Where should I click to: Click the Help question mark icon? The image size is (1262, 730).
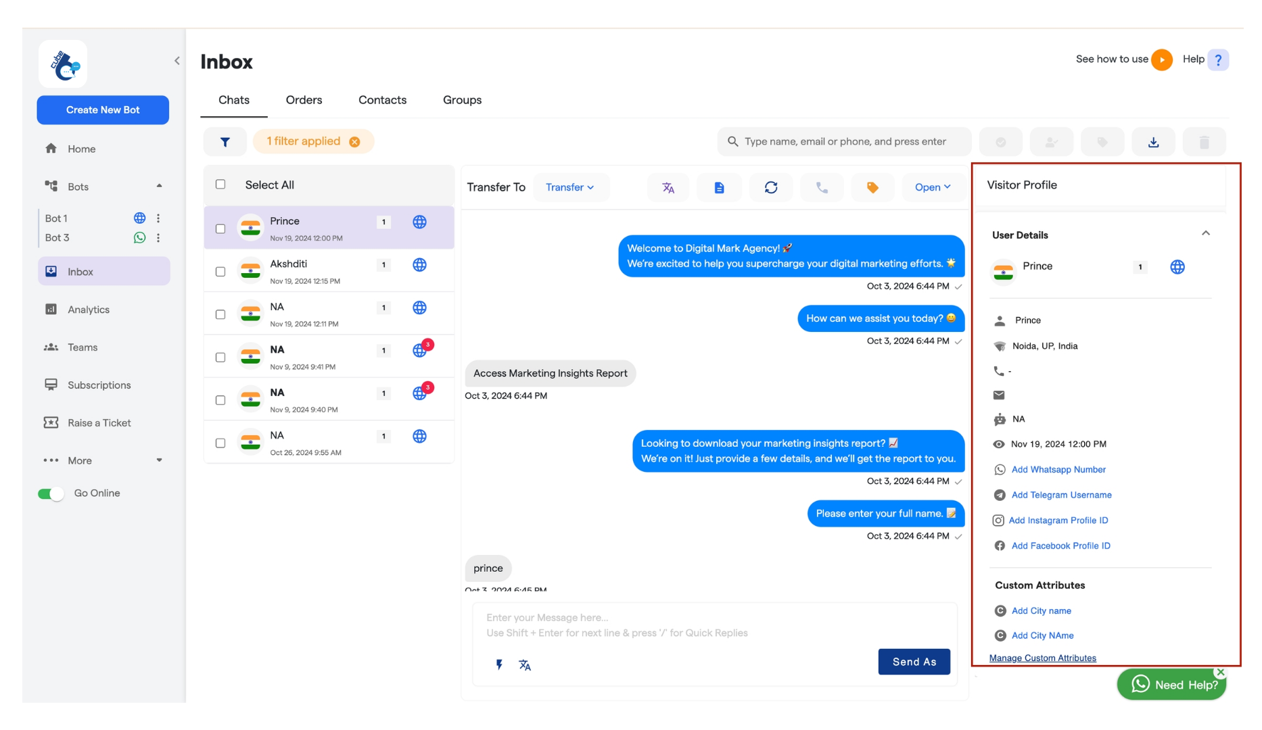pyautogui.click(x=1218, y=59)
